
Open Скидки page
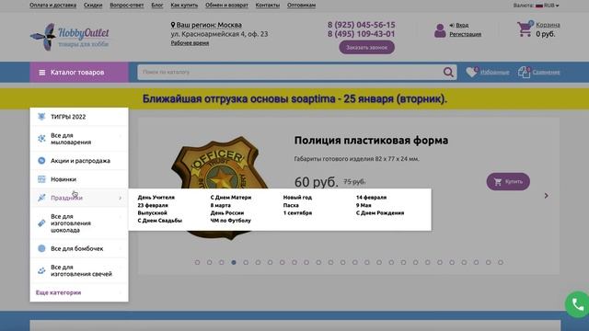(x=93, y=6)
